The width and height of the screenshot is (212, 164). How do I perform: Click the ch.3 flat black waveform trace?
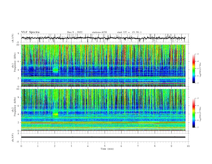(103, 137)
